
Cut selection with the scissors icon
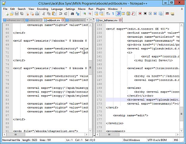pos(43,14)
